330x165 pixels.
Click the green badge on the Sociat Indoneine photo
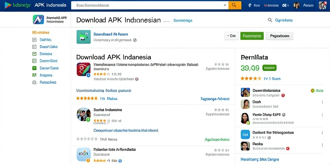point(88,120)
